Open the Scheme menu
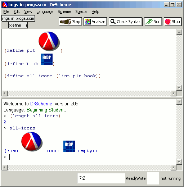This screenshot has height=187, width=184. [64, 12]
